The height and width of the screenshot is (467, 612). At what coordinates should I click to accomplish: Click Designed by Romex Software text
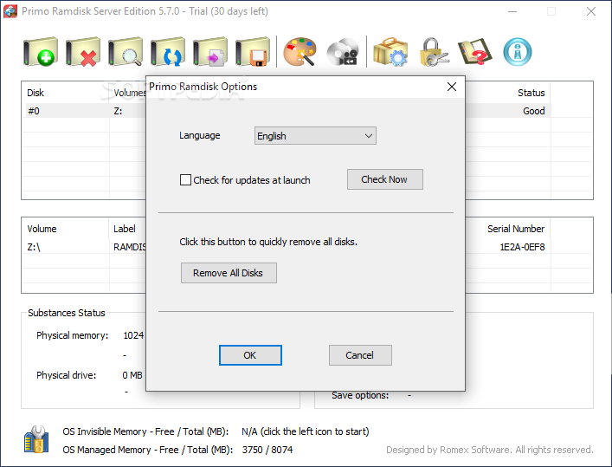pos(489,450)
